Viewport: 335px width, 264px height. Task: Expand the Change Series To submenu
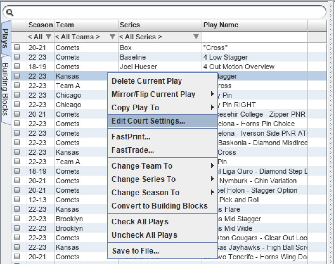pos(143,179)
